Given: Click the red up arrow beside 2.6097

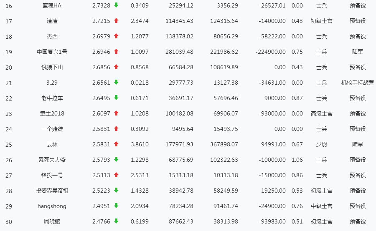Looking at the screenshot, I should point(116,113).
